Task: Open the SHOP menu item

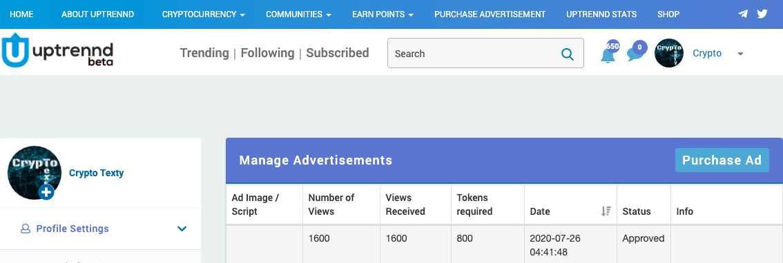Action: 668,14
